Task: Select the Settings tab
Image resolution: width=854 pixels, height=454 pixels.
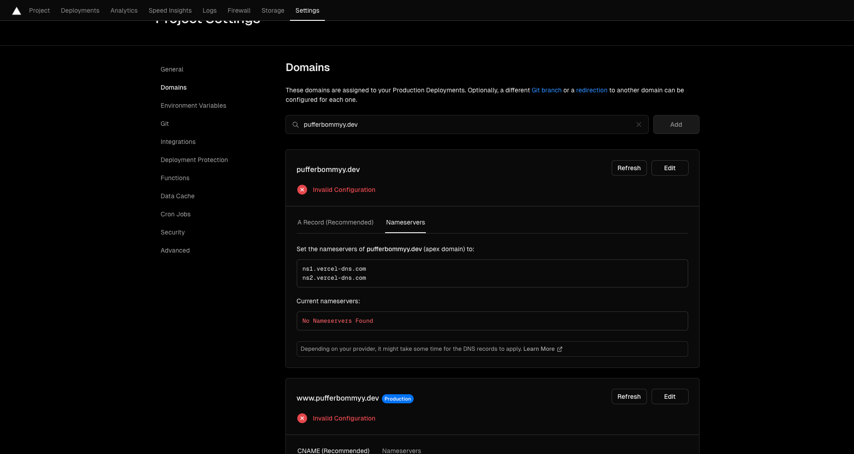Action: click(x=307, y=10)
